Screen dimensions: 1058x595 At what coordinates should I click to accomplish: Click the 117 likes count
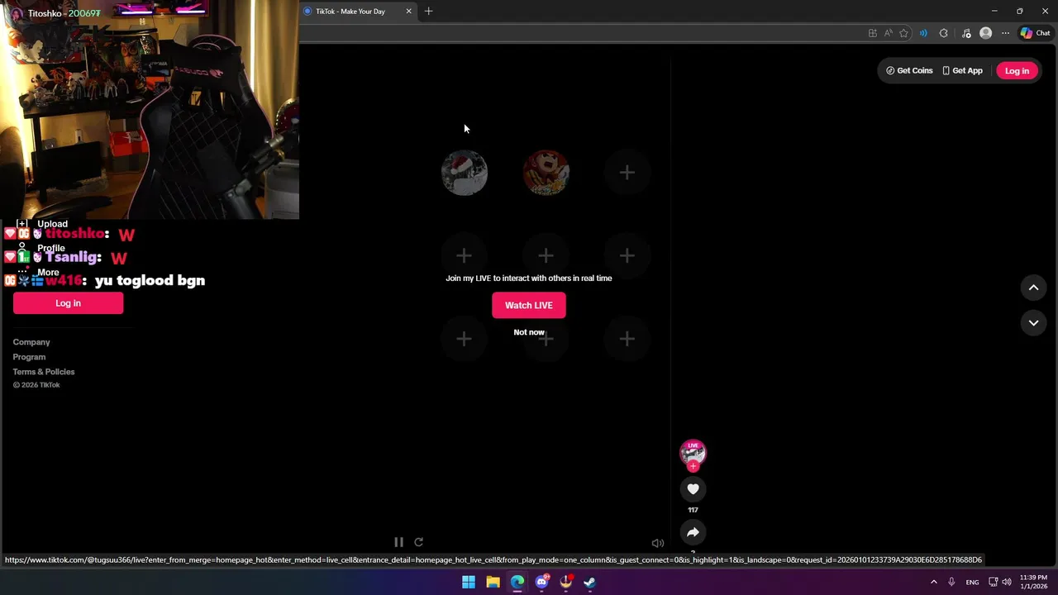click(x=693, y=510)
